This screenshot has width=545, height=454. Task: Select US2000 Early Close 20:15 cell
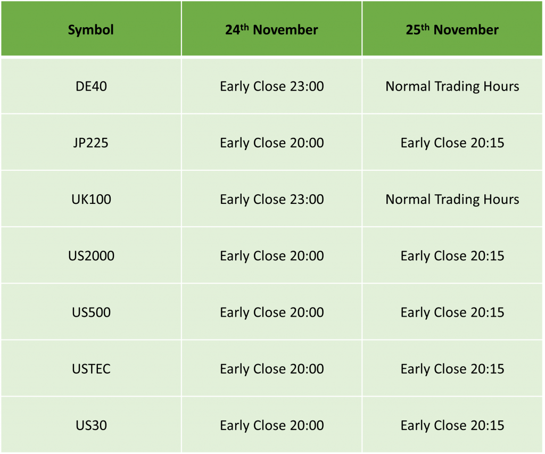(452, 255)
